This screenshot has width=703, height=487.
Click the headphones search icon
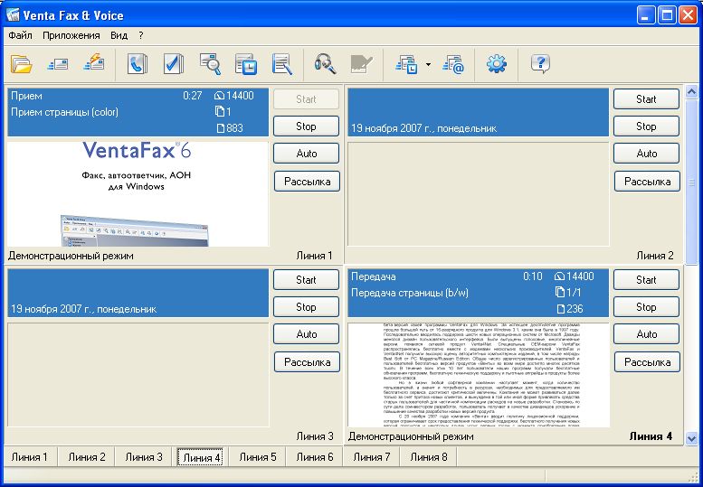[x=325, y=64]
